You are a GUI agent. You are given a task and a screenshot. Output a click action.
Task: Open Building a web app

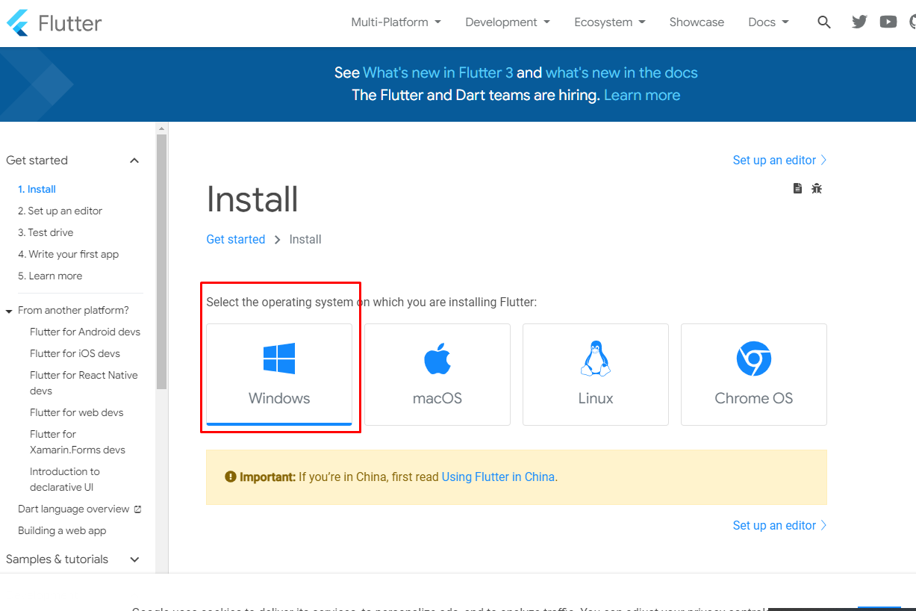click(62, 530)
